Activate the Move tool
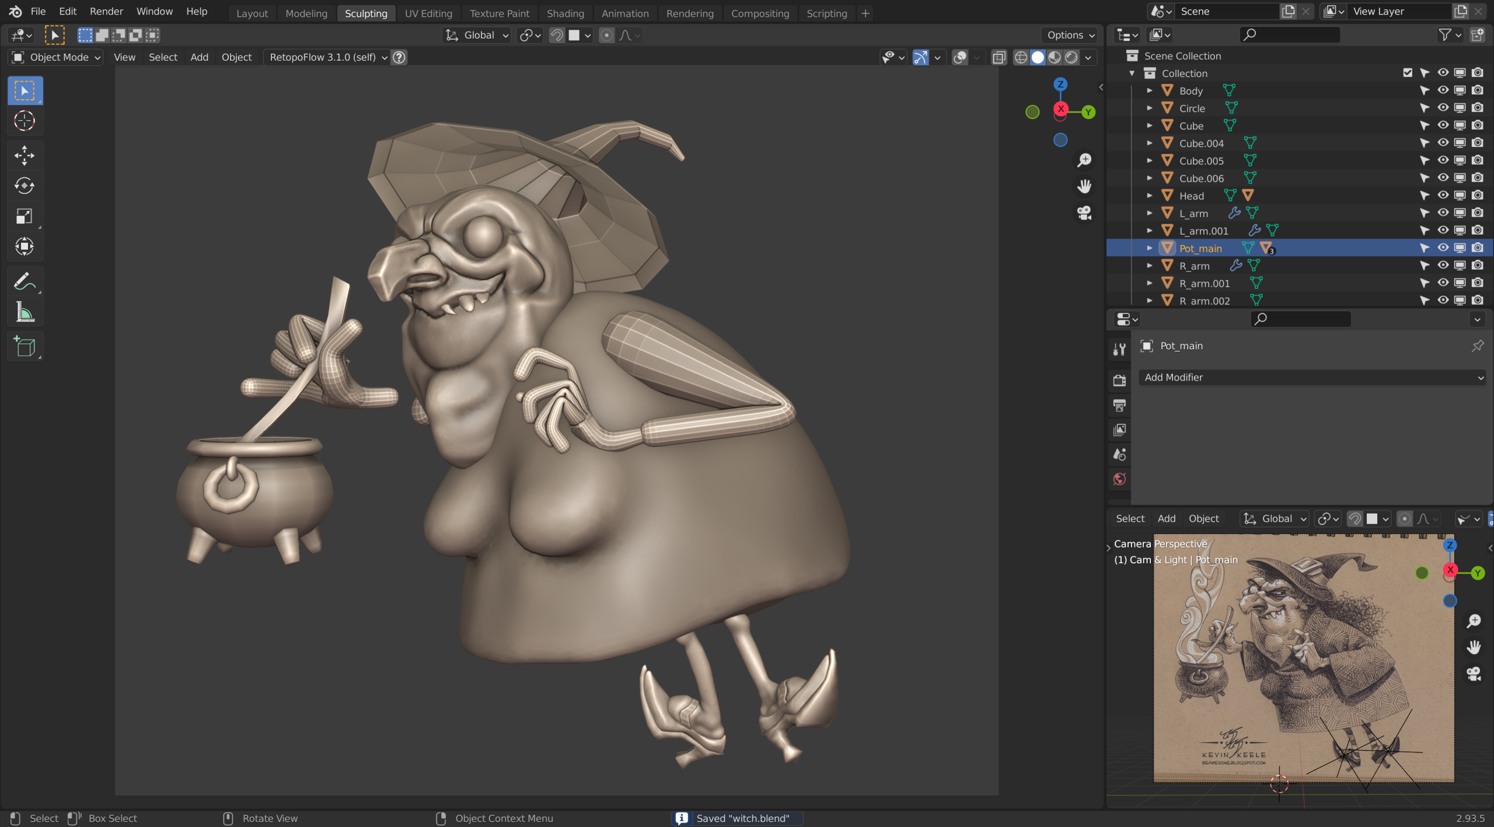This screenshot has height=827, width=1494. 25,155
